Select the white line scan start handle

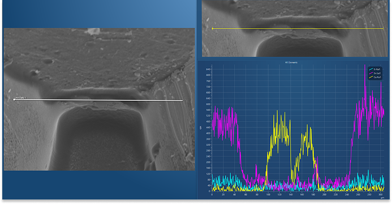14,100
